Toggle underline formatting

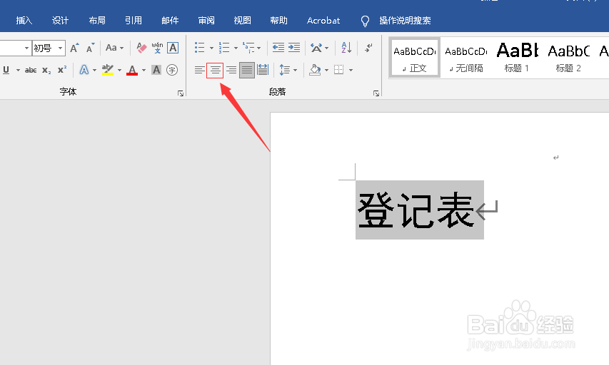[x=6, y=70]
